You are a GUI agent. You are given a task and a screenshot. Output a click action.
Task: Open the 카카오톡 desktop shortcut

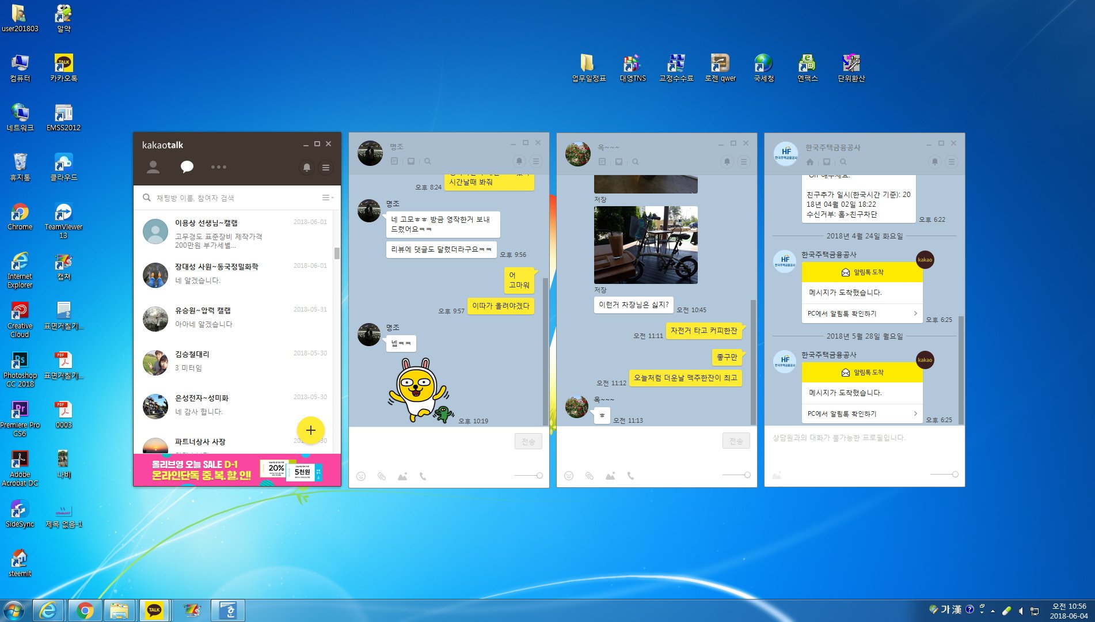(63, 67)
